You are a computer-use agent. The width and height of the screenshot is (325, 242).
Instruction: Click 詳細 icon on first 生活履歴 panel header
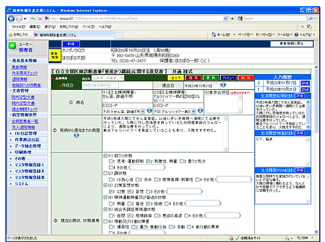coord(299,96)
